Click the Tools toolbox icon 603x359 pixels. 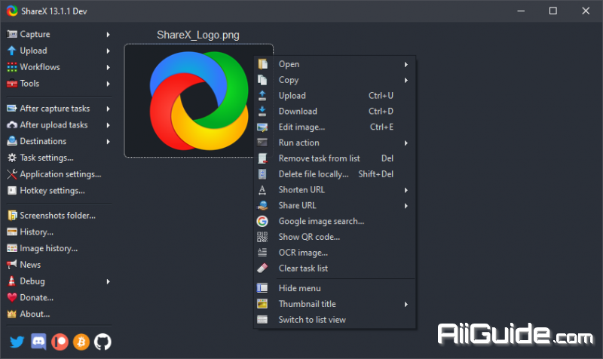12,84
